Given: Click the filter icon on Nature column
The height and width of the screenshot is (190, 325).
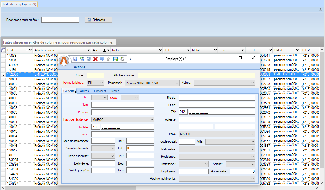Looking at the screenshot, I should pos(161,50).
